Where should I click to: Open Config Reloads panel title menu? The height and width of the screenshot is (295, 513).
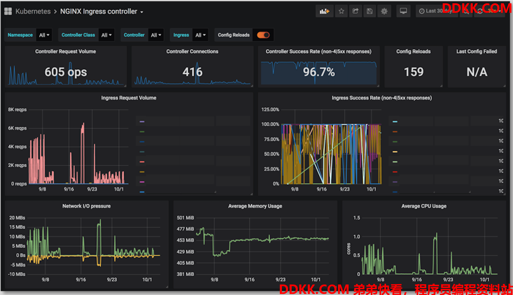[413, 51]
